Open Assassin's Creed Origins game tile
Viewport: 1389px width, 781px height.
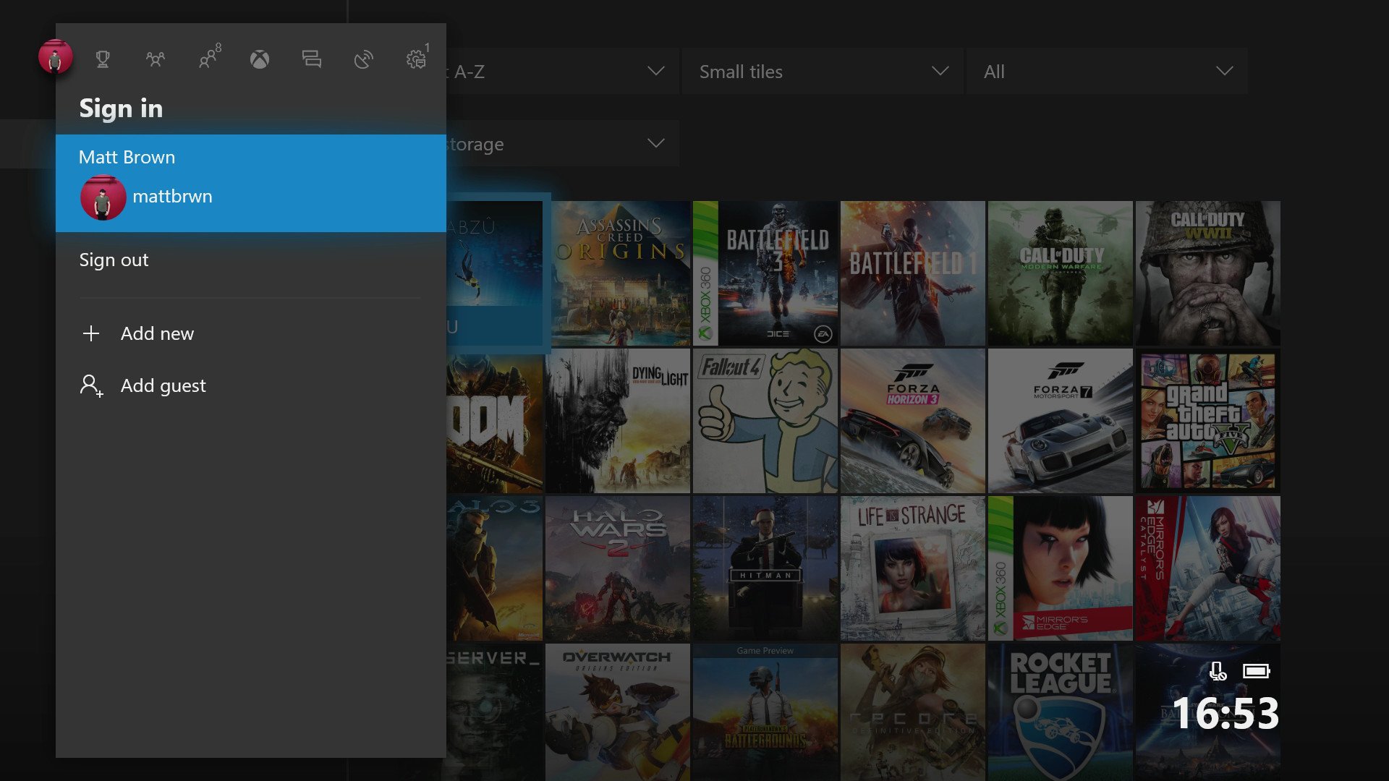(x=620, y=272)
